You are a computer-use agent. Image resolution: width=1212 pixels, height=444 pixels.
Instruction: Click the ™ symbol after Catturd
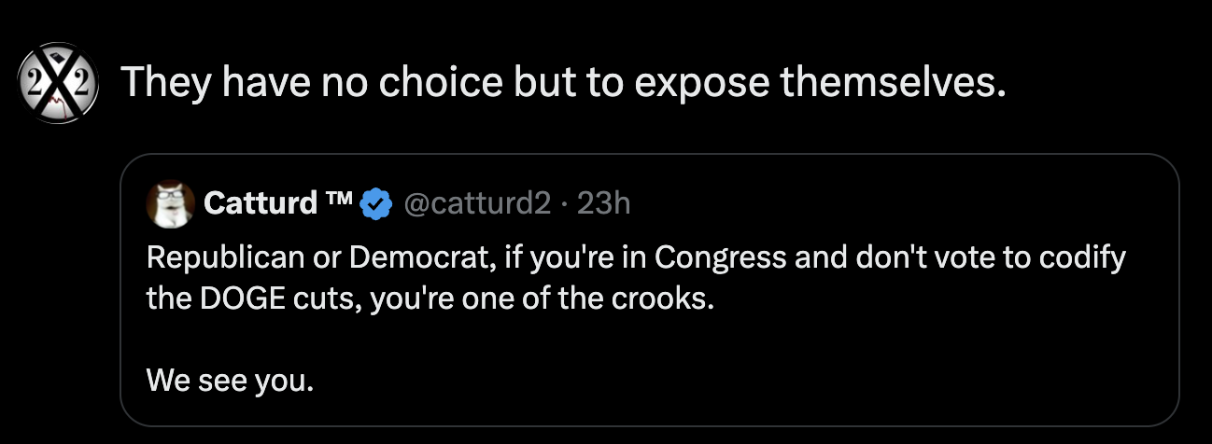point(340,199)
